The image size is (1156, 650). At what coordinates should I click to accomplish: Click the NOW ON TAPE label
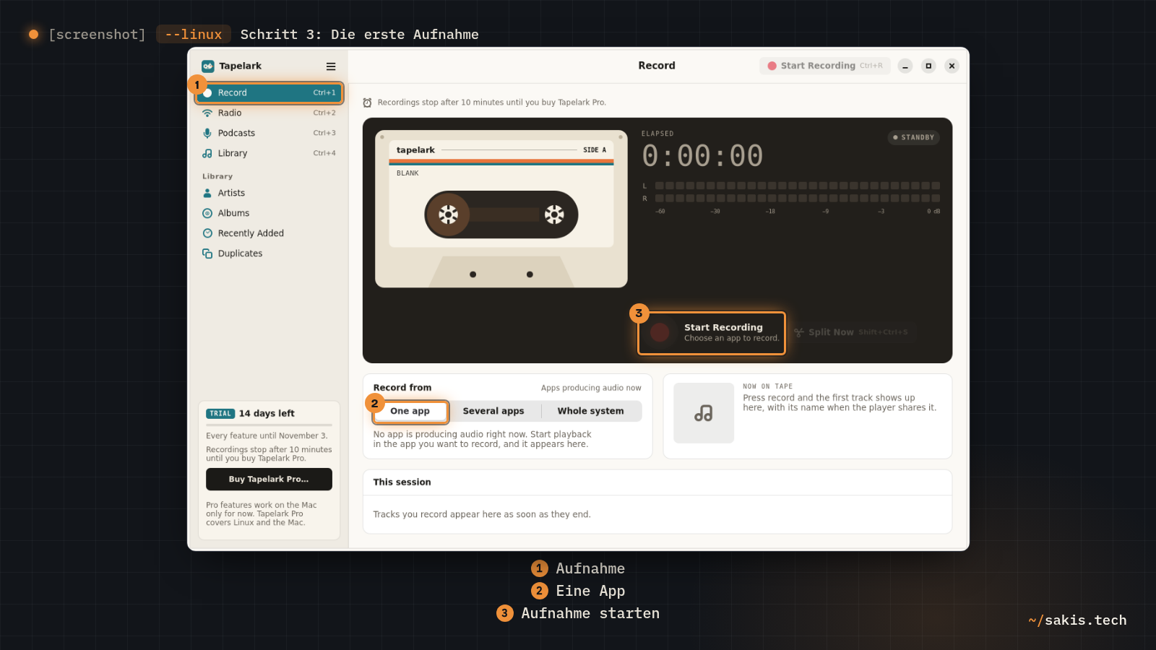pos(767,386)
